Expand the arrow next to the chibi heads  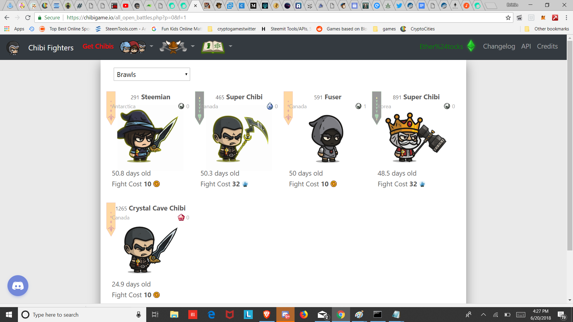pos(151,46)
